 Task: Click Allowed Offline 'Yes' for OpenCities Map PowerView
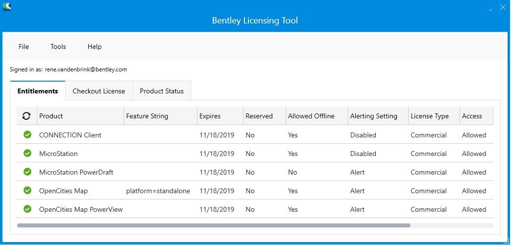tap(292, 209)
